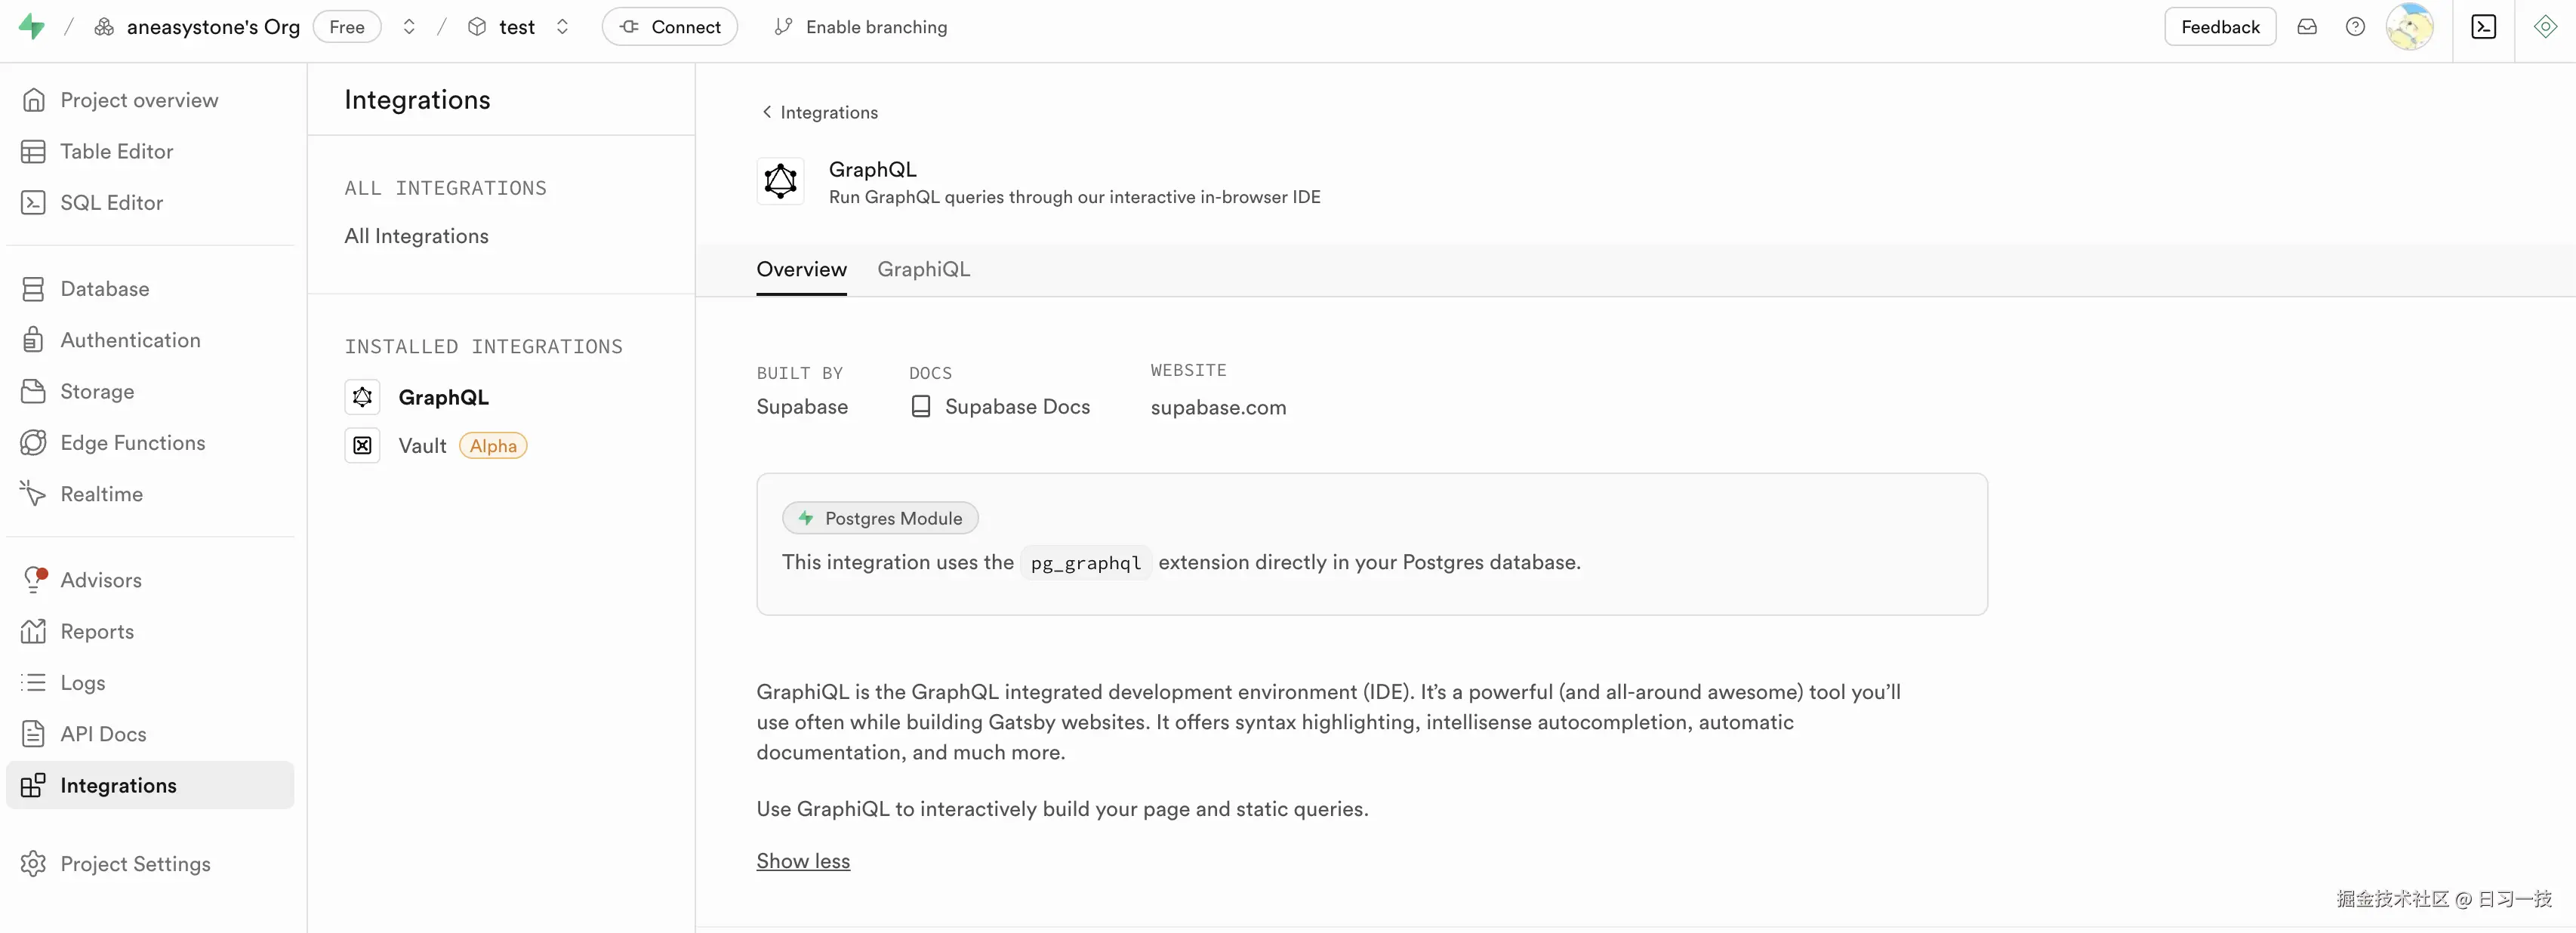
Task: Click the Connect button
Action: click(669, 26)
